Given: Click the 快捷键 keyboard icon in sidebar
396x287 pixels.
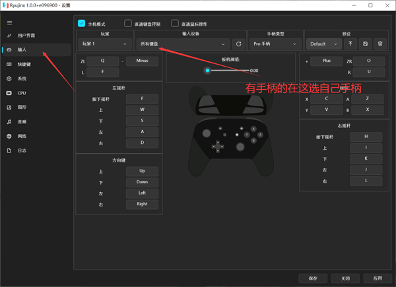Looking at the screenshot, I should (9, 64).
